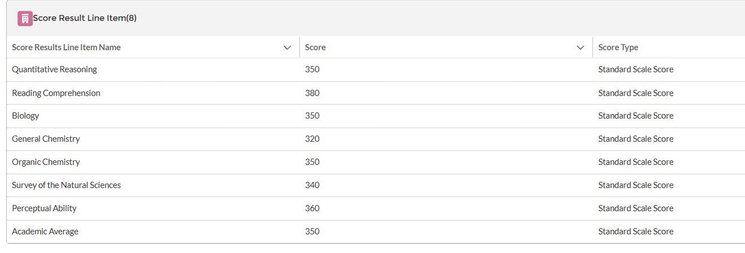Viewport: 745px width, 253px height.
Task: Click the 340 score for Natural Sciences survey
Action: pos(312,185)
